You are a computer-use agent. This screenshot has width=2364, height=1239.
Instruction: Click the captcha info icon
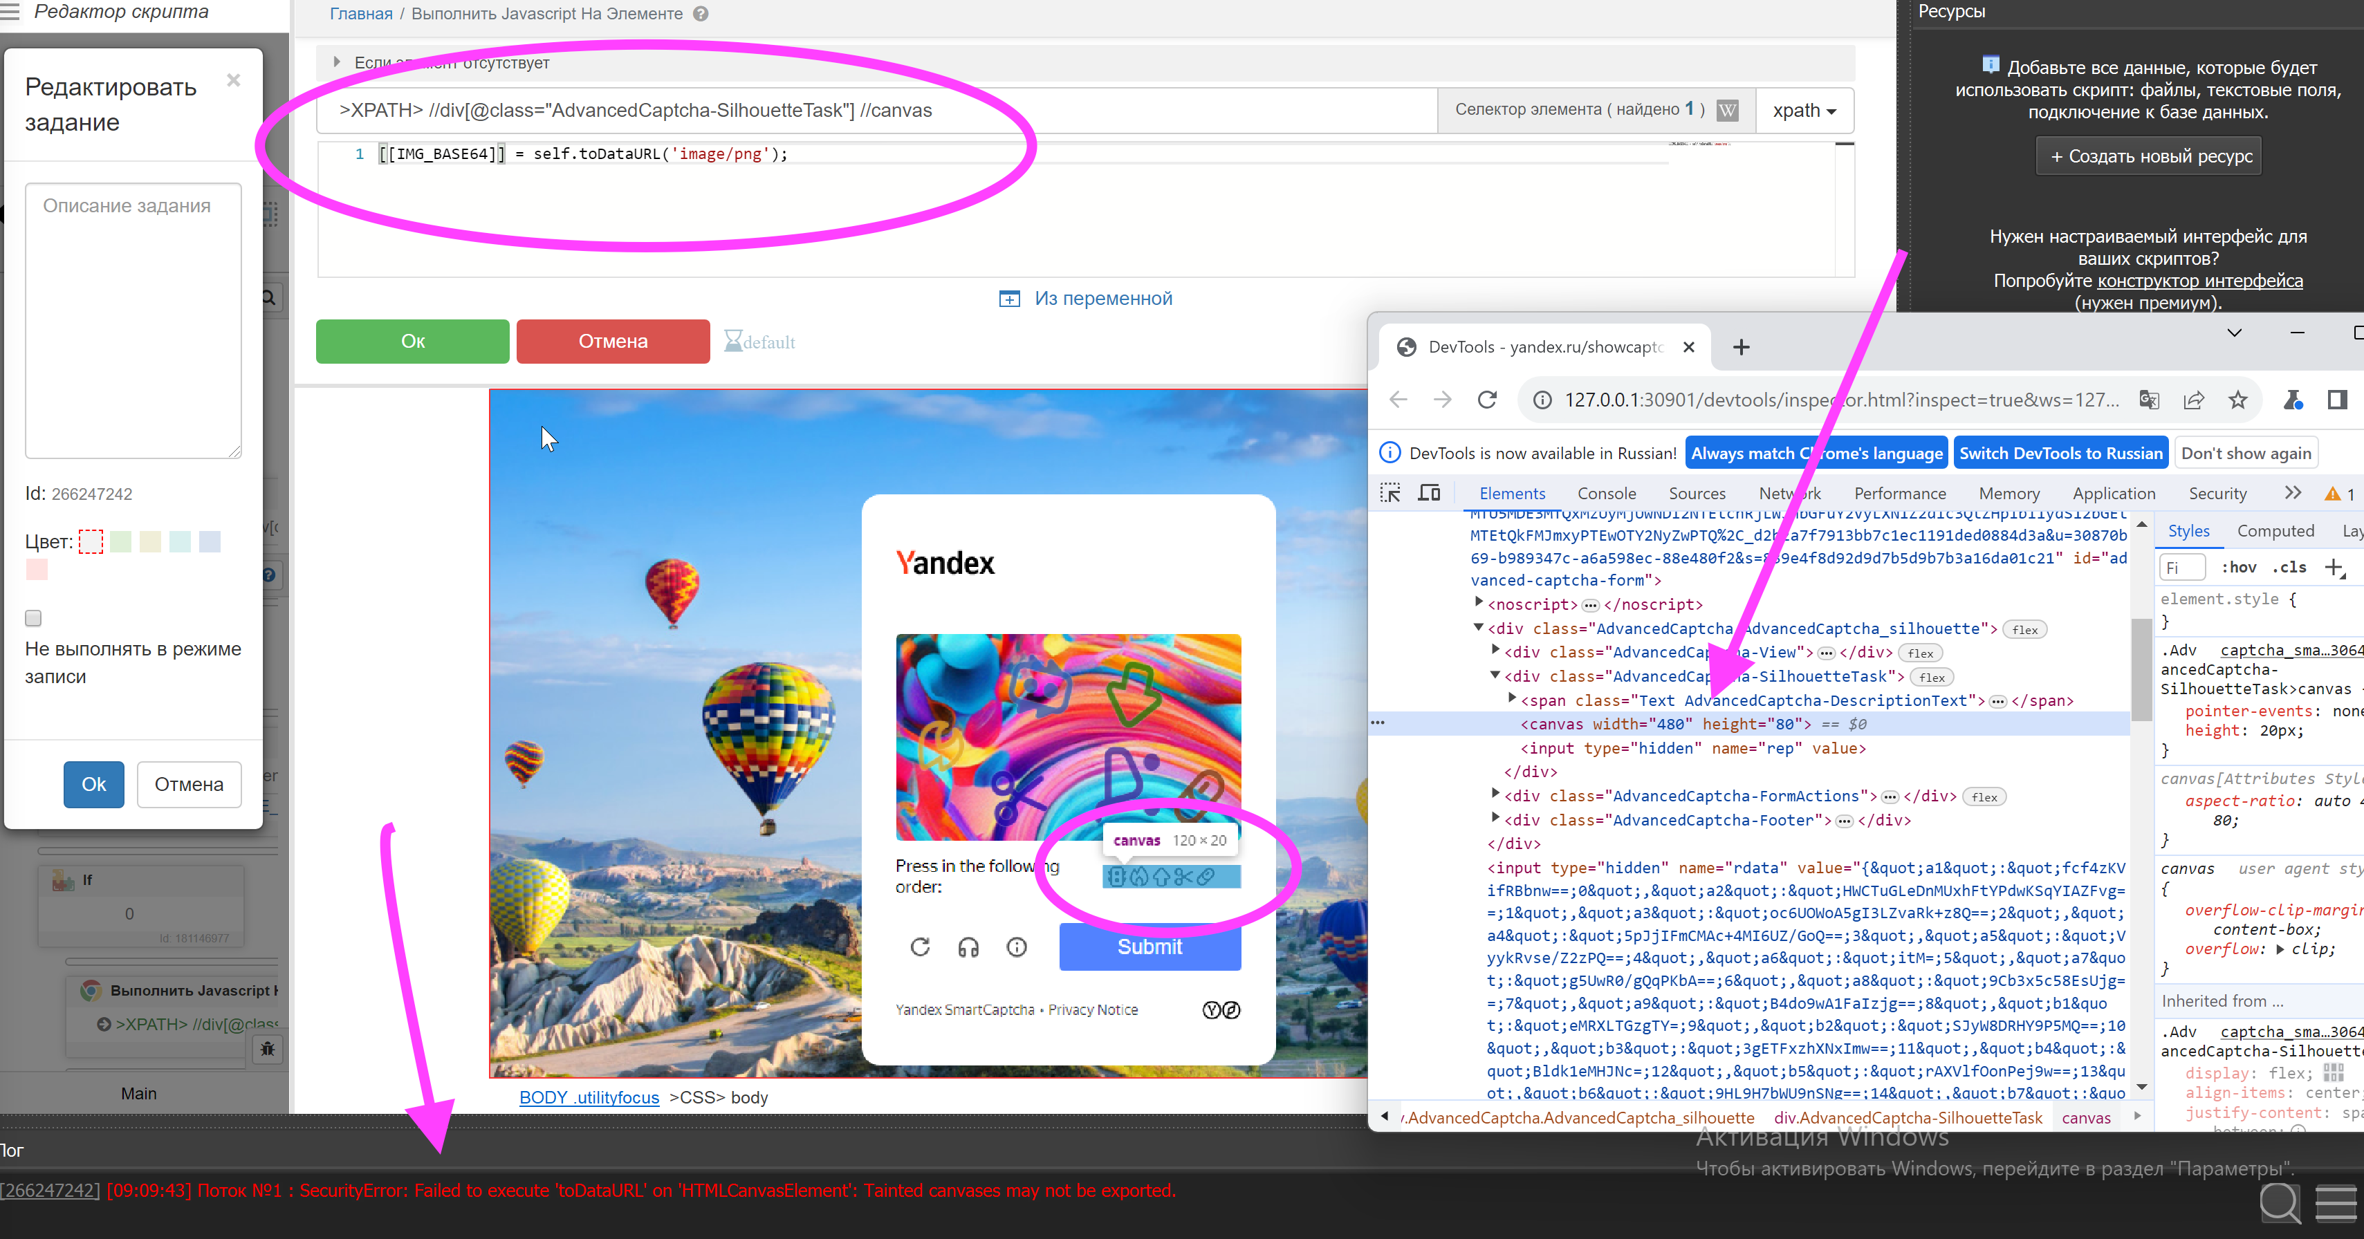pos(1016,947)
